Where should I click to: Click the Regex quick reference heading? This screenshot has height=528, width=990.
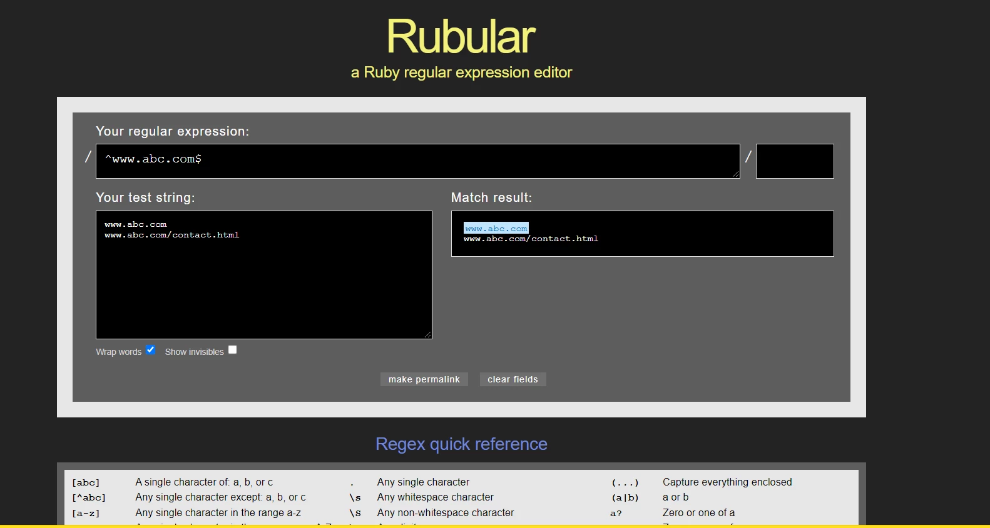tap(461, 444)
